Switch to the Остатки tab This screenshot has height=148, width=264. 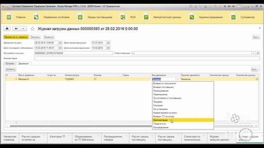(10, 64)
